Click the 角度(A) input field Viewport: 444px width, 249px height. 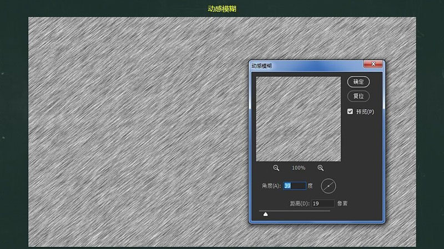295,186
